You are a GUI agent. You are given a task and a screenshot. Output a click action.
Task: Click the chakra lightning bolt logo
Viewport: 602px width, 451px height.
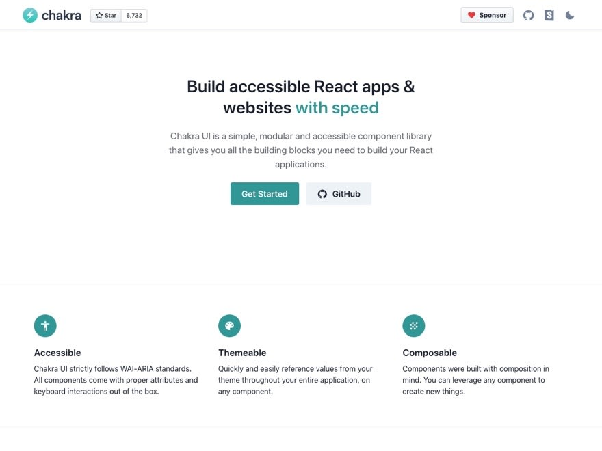(x=30, y=15)
